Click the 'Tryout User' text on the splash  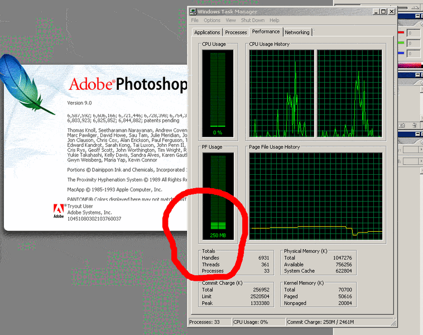pyautogui.click(x=80, y=206)
